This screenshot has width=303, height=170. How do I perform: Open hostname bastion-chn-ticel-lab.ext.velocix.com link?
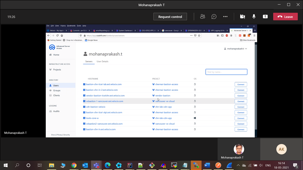(104, 84)
